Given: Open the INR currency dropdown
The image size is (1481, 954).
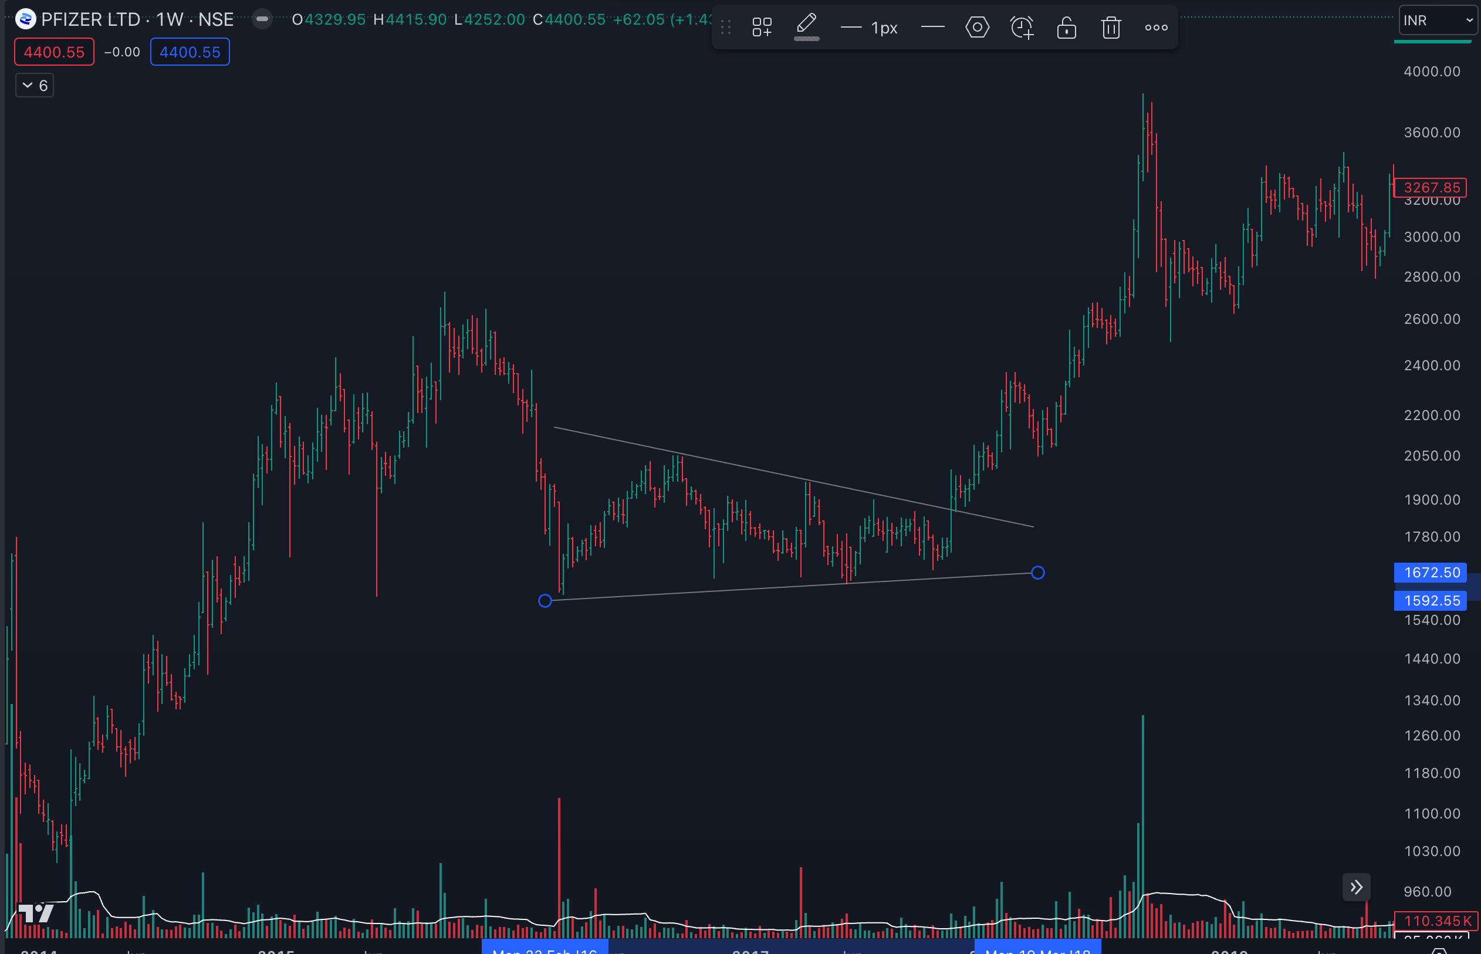Looking at the screenshot, I should tap(1437, 21).
